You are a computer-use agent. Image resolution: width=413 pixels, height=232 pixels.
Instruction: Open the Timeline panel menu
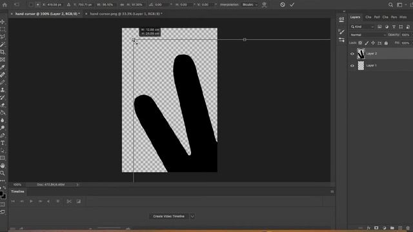pos(332,192)
